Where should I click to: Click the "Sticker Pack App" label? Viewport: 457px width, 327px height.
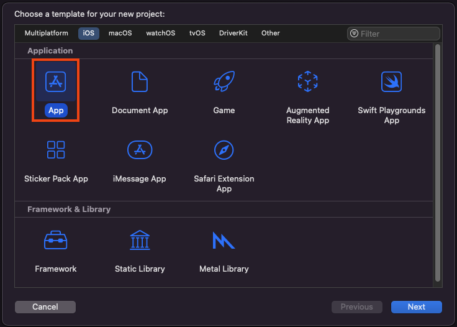(56, 179)
